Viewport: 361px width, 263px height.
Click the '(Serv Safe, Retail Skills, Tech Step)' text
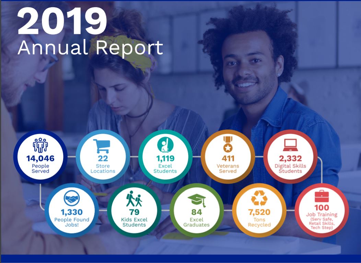[322, 224]
